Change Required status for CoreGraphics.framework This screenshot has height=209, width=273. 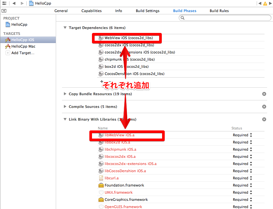pyautogui.click(x=242, y=200)
